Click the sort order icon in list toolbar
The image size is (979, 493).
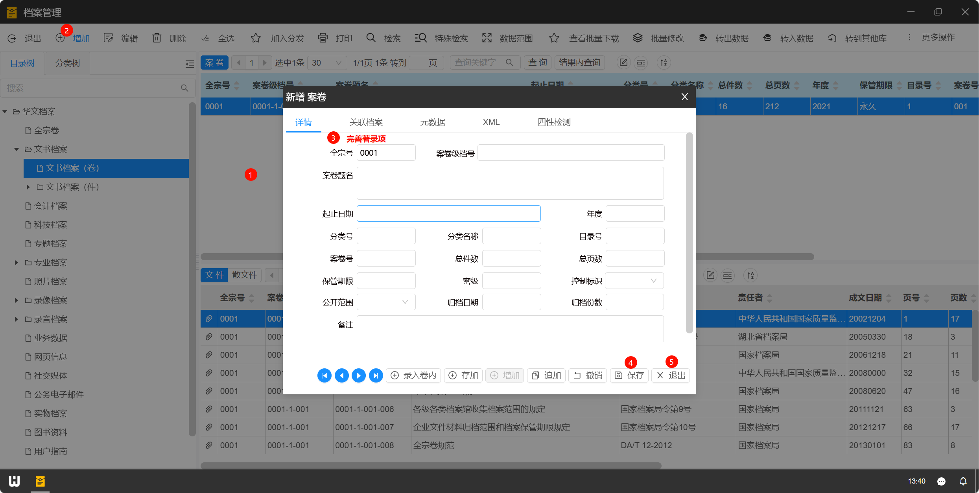click(664, 63)
